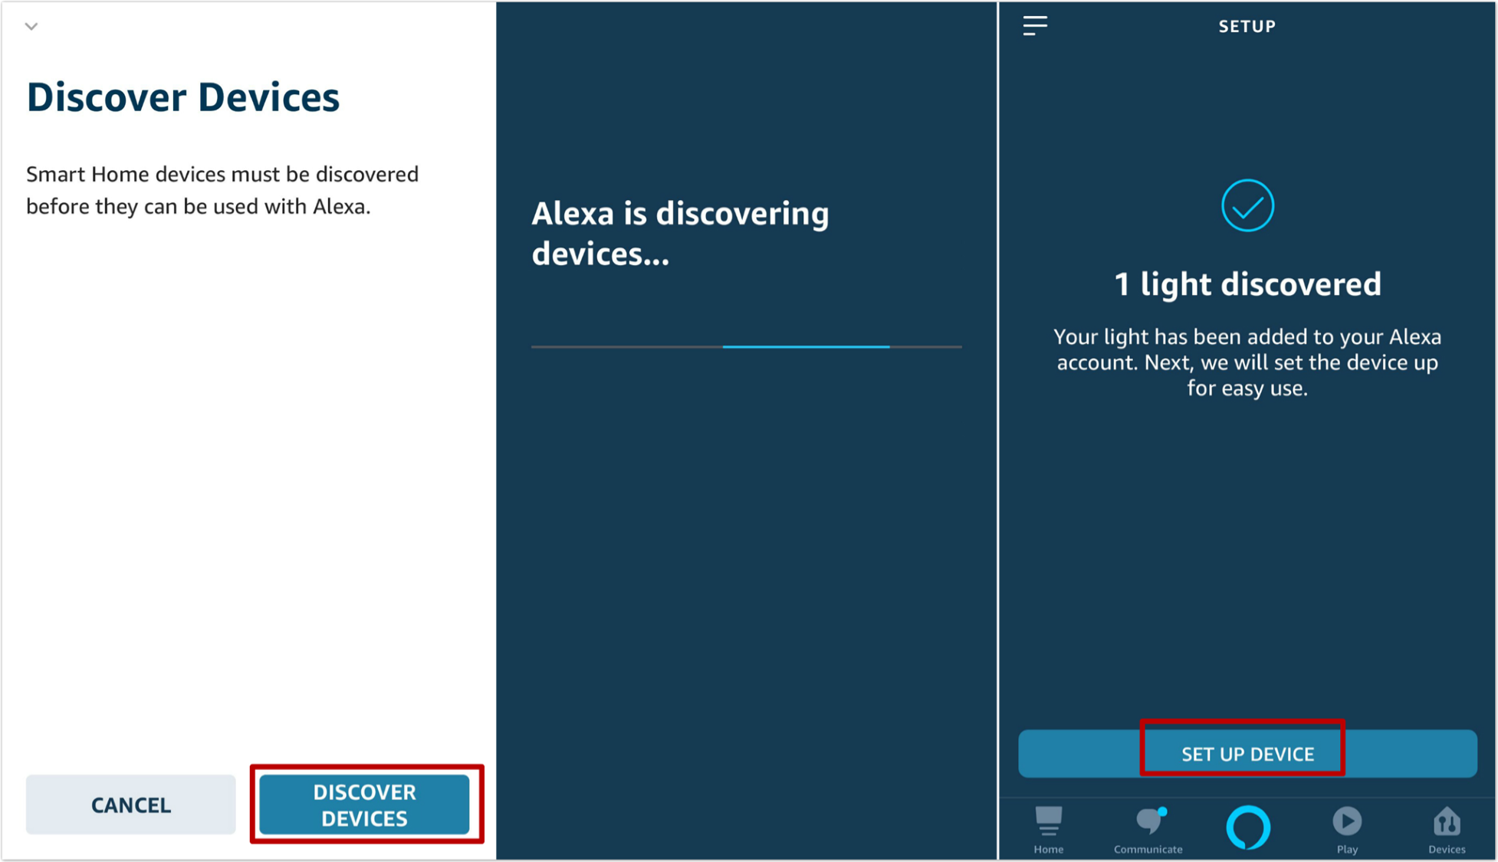Click the checkbox confirmation on success screen
Viewport: 1498px width, 862px height.
coord(1249,205)
